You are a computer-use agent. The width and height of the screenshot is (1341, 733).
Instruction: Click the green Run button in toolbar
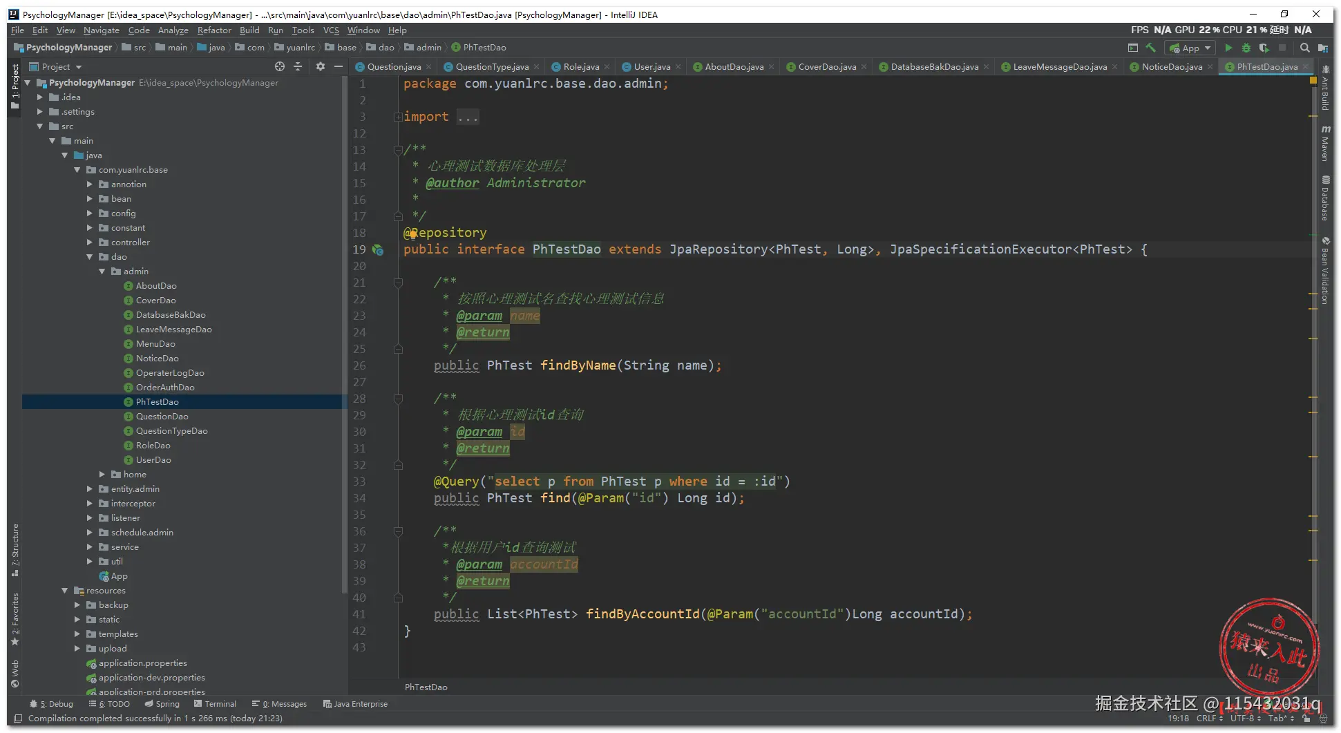coord(1228,48)
